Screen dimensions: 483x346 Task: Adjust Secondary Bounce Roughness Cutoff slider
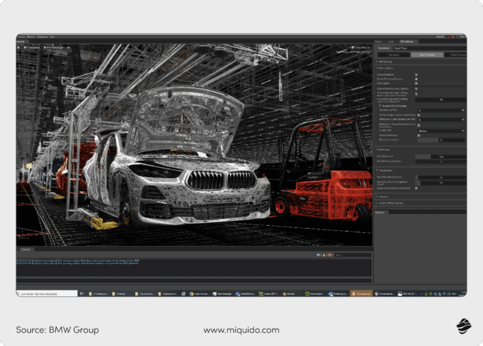click(440, 182)
